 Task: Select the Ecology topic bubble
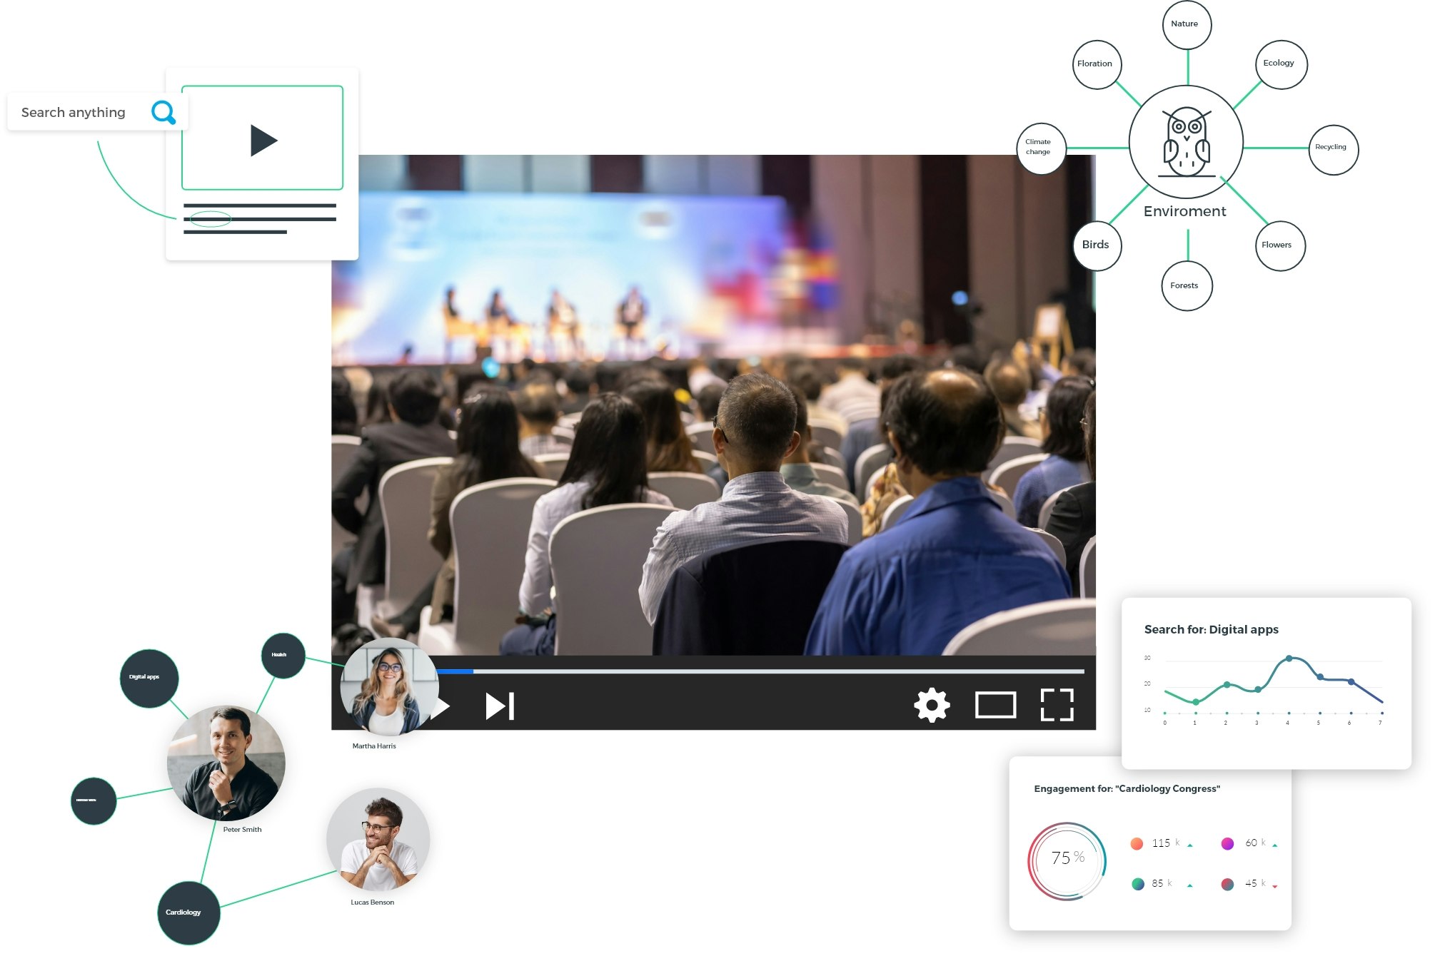tap(1279, 64)
